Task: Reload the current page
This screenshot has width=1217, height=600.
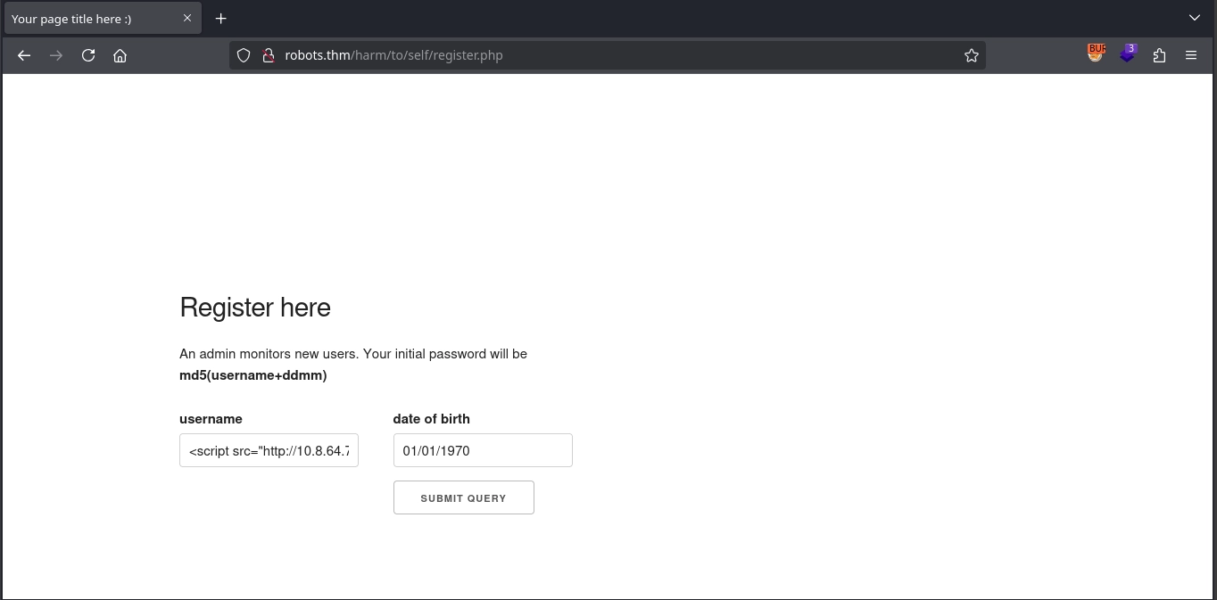Action: [x=88, y=55]
